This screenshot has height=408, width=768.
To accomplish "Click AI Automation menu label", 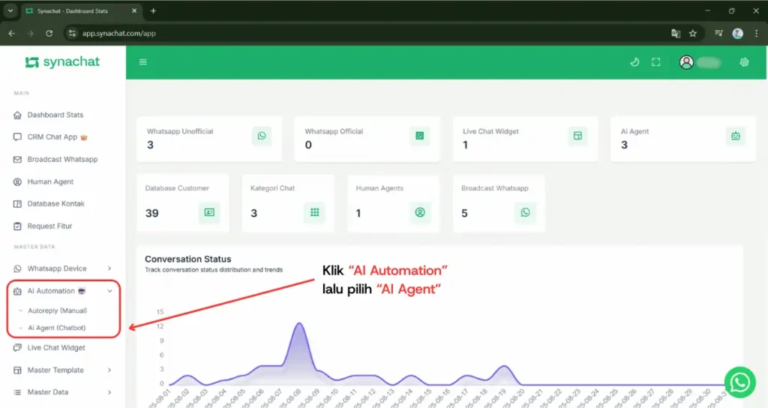I will 51,291.
